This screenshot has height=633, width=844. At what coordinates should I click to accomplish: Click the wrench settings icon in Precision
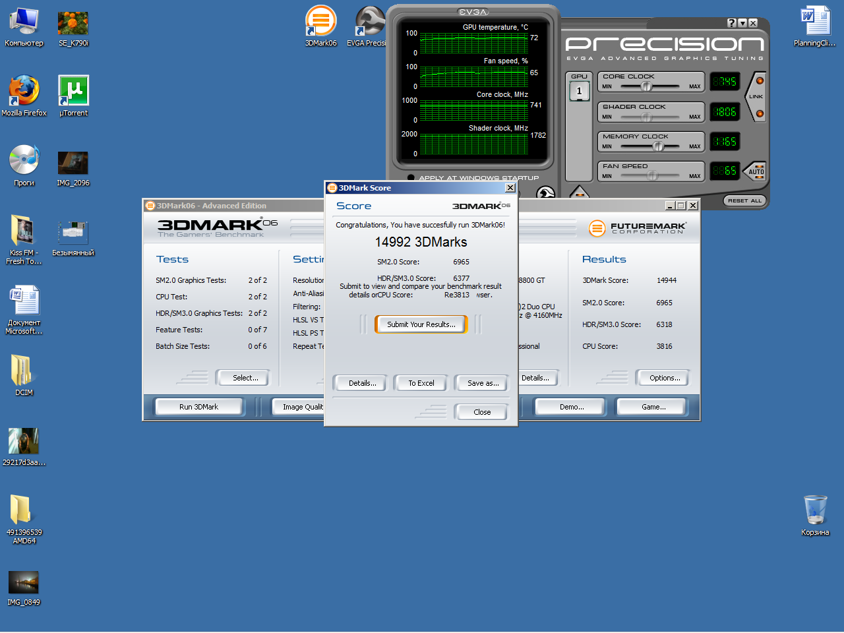point(545,193)
